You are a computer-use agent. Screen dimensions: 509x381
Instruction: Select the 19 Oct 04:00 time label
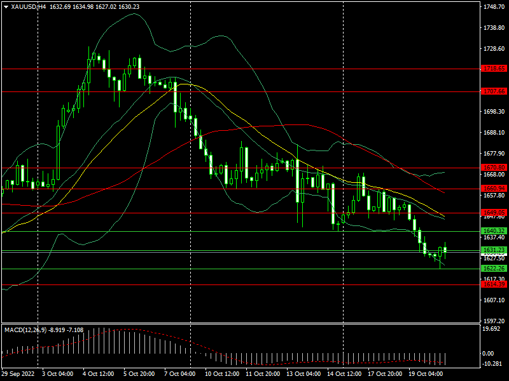pos(426,374)
